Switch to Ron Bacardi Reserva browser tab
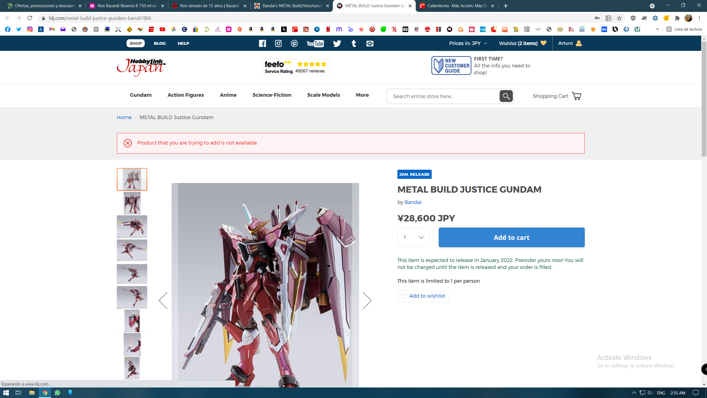The image size is (707, 398). (x=126, y=6)
